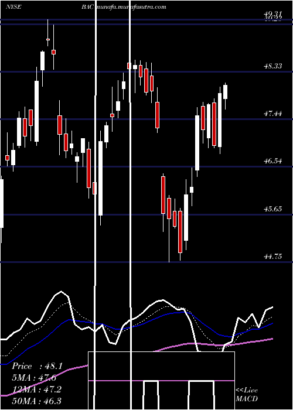Click the 5MA : 47.6 readout
The image size is (293, 410).
34,378
